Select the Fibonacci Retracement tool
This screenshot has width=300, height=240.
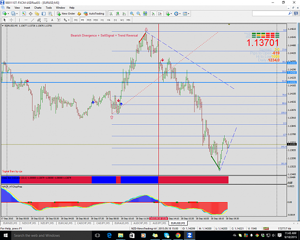(46, 20)
